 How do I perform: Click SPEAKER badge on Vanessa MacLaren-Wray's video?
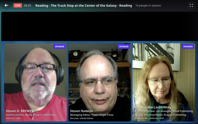point(188,47)
